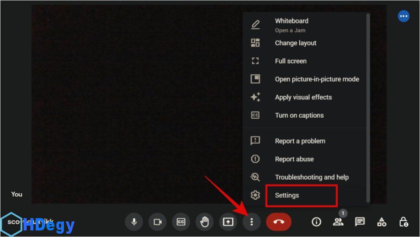420x237 pixels.
Task: Open meeting details info icon
Action: (316, 222)
